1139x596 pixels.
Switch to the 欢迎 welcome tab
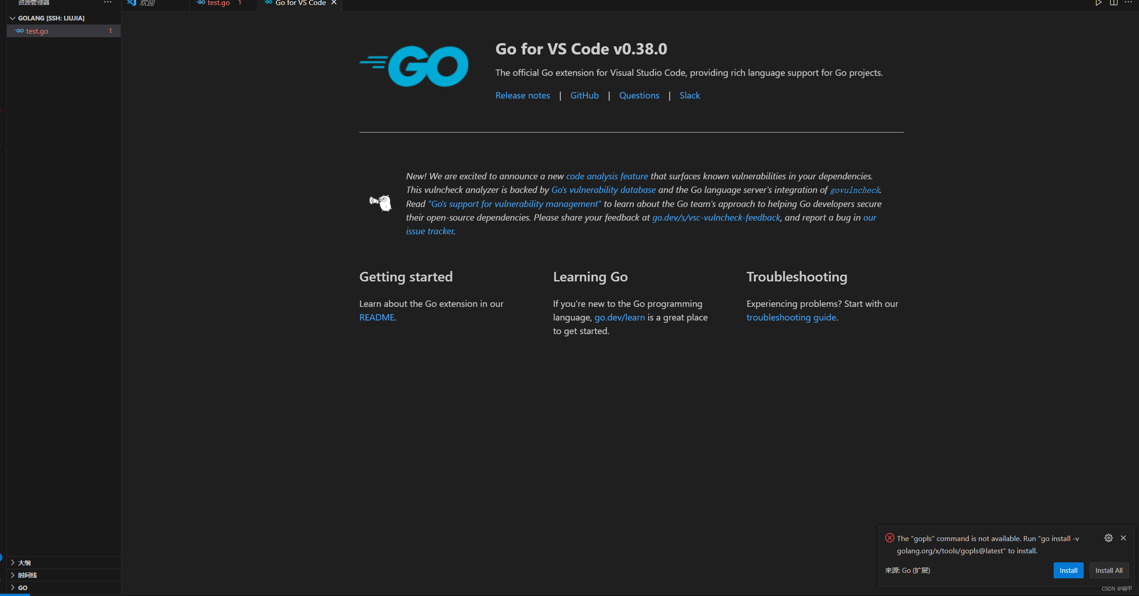pos(147,3)
